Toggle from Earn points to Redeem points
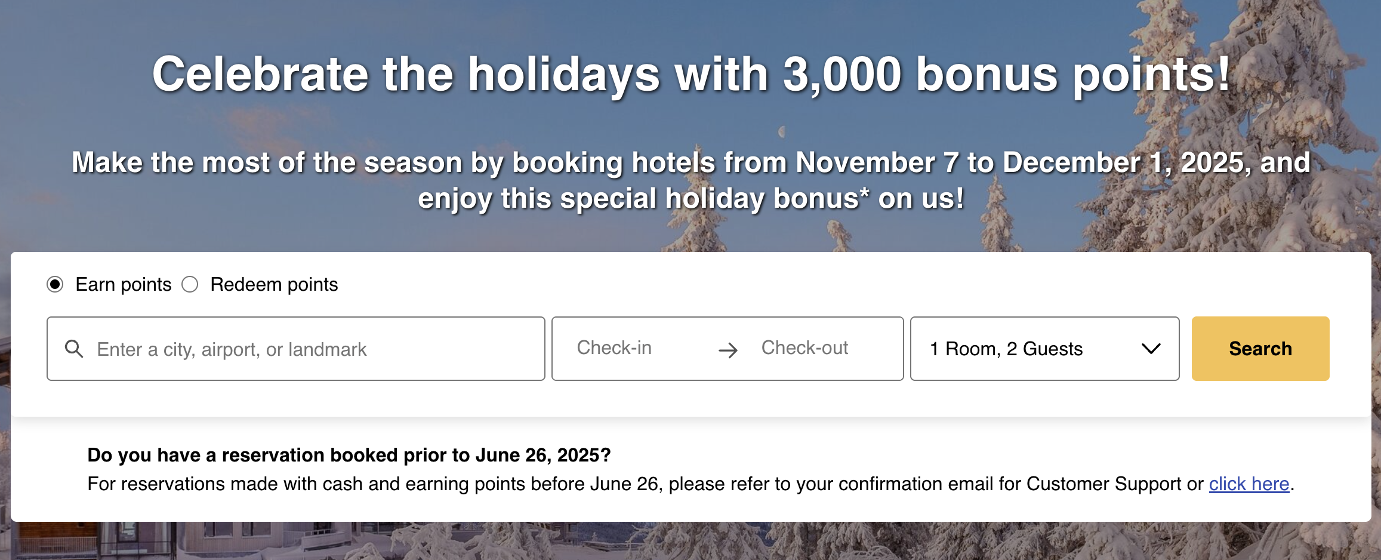This screenshot has width=1381, height=560. (190, 285)
